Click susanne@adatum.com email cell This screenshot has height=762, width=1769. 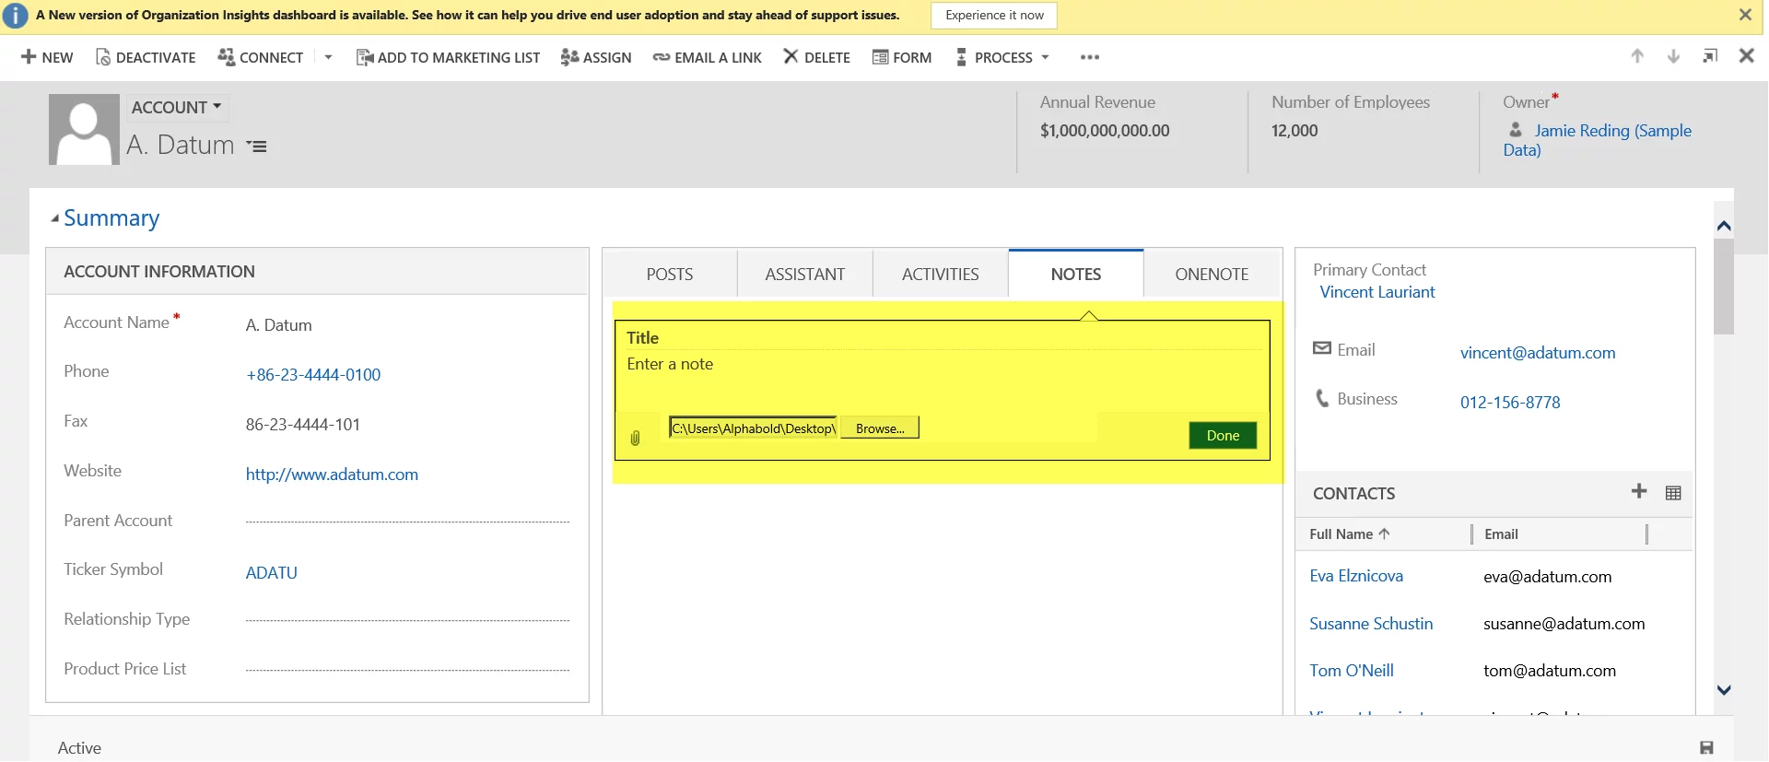(1564, 624)
